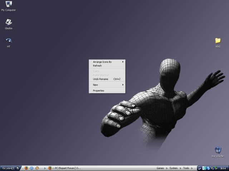229x171 pixels.
Task: Switch to PC Ekspert Forum taskbar window
Action: pyautogui.click(x=65, y=168)
